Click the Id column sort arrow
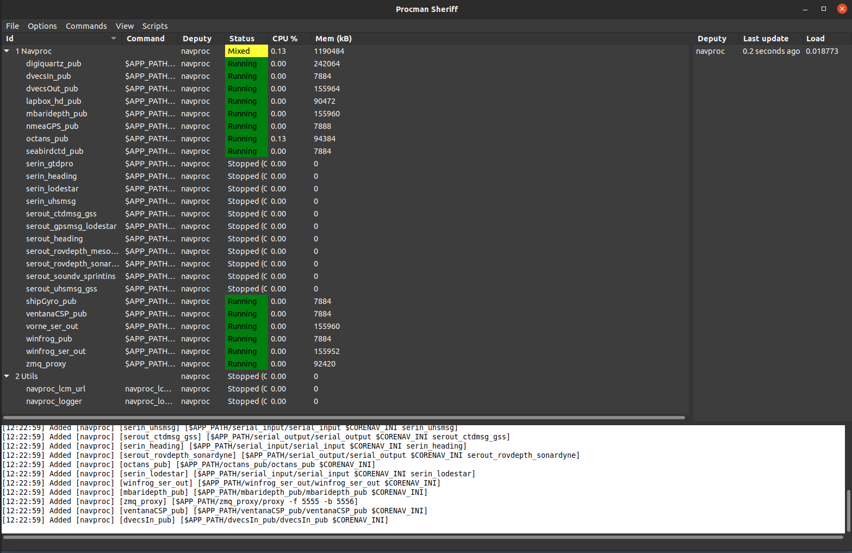Screen dimensions: 852x553 (x=113, y=39)
